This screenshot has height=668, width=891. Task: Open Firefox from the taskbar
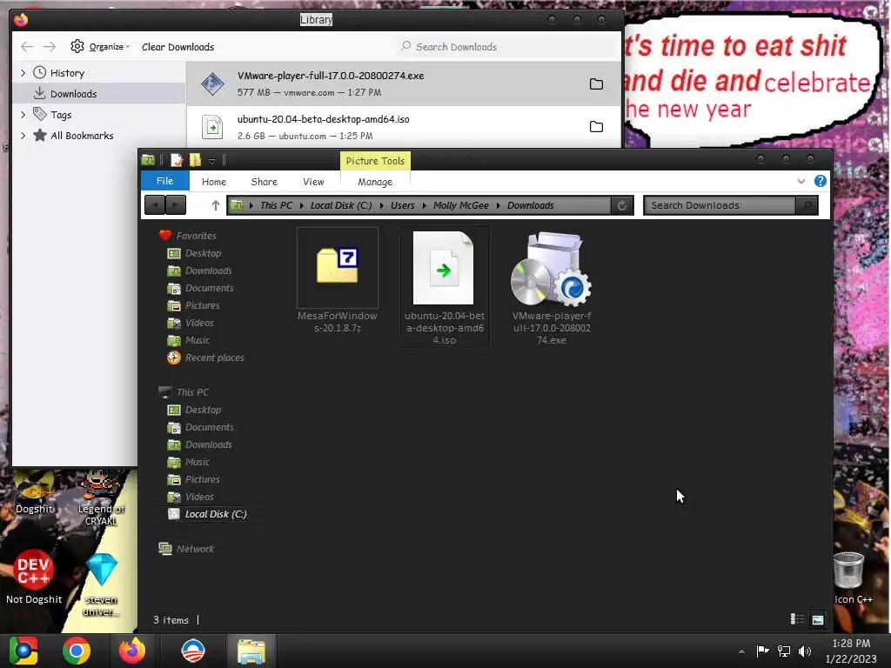pos(132,651)
